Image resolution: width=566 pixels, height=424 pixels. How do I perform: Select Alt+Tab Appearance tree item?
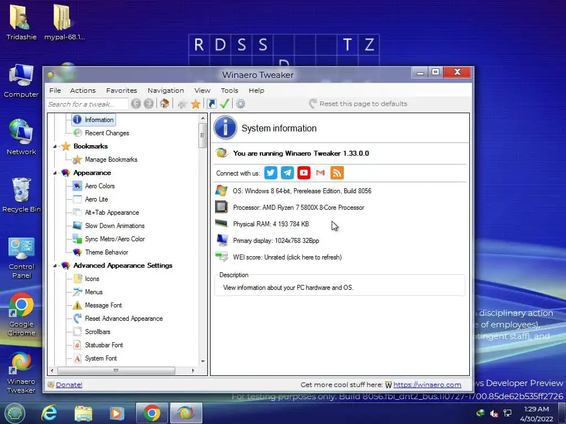pyautogui.click(x=112, y=213)
